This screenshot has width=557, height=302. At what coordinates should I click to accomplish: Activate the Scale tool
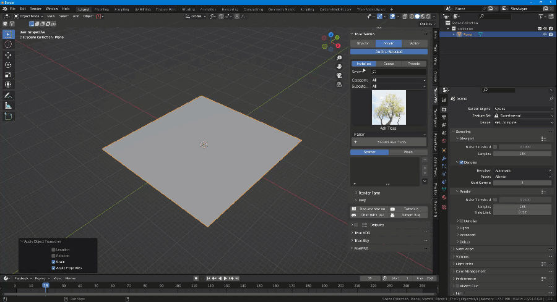click(8, 75)
